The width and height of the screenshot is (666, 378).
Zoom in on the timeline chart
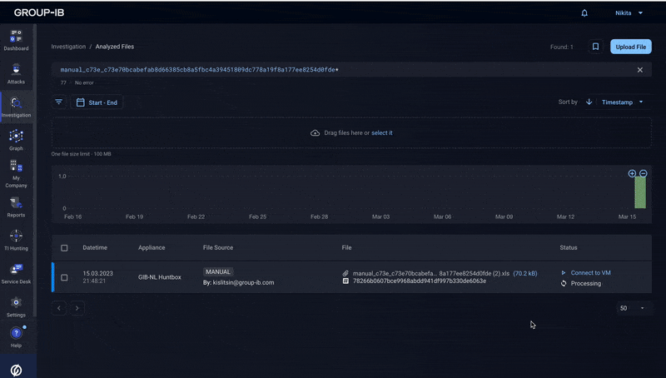click(x=632, y=173)
